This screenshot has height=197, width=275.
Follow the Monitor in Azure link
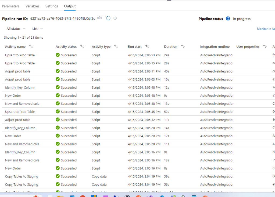(x=266, y=29)
